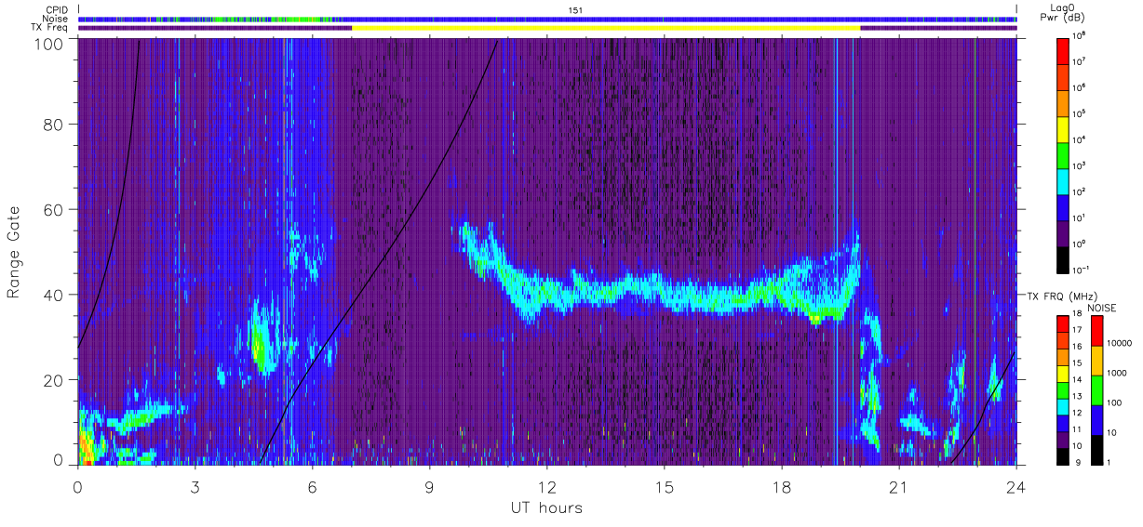Click the 20 tick on Range Gate axis
This screenshot has height=527, width=1143.
coord(52,380)
